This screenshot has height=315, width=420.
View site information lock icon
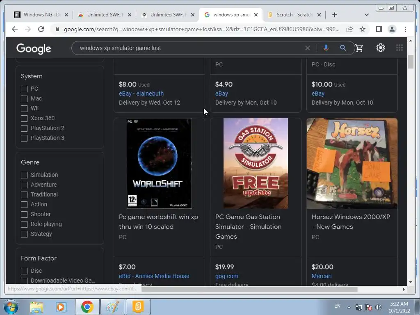pos(57,29)
